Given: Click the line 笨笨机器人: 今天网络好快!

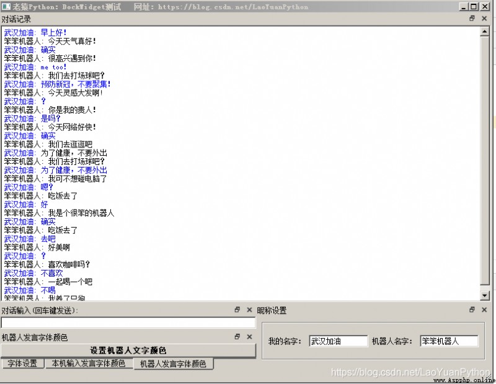Looking at the screenshot, I should (x=50, y=127).
